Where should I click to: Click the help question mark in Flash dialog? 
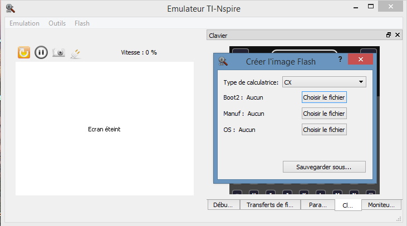coord(340,59)
